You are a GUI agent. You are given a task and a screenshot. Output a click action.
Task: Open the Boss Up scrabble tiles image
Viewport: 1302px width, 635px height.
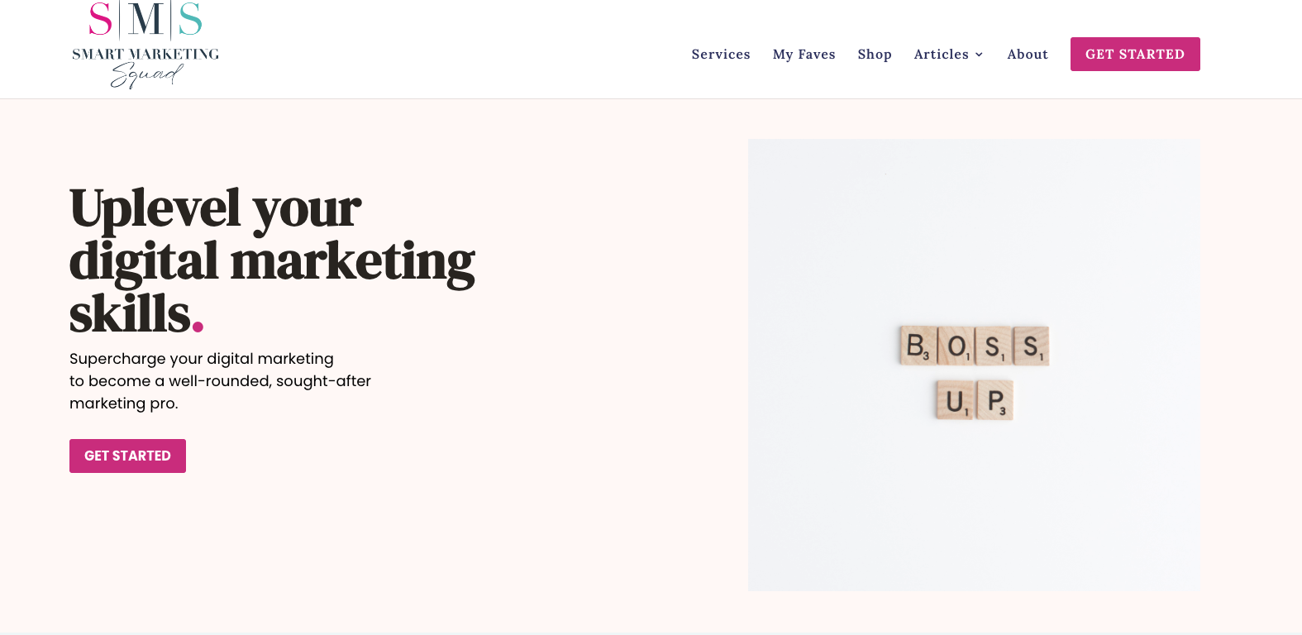tap(974, 365)
